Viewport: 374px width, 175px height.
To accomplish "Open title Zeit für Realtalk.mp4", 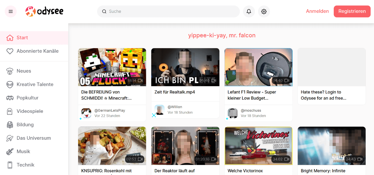I will (175, 92).
